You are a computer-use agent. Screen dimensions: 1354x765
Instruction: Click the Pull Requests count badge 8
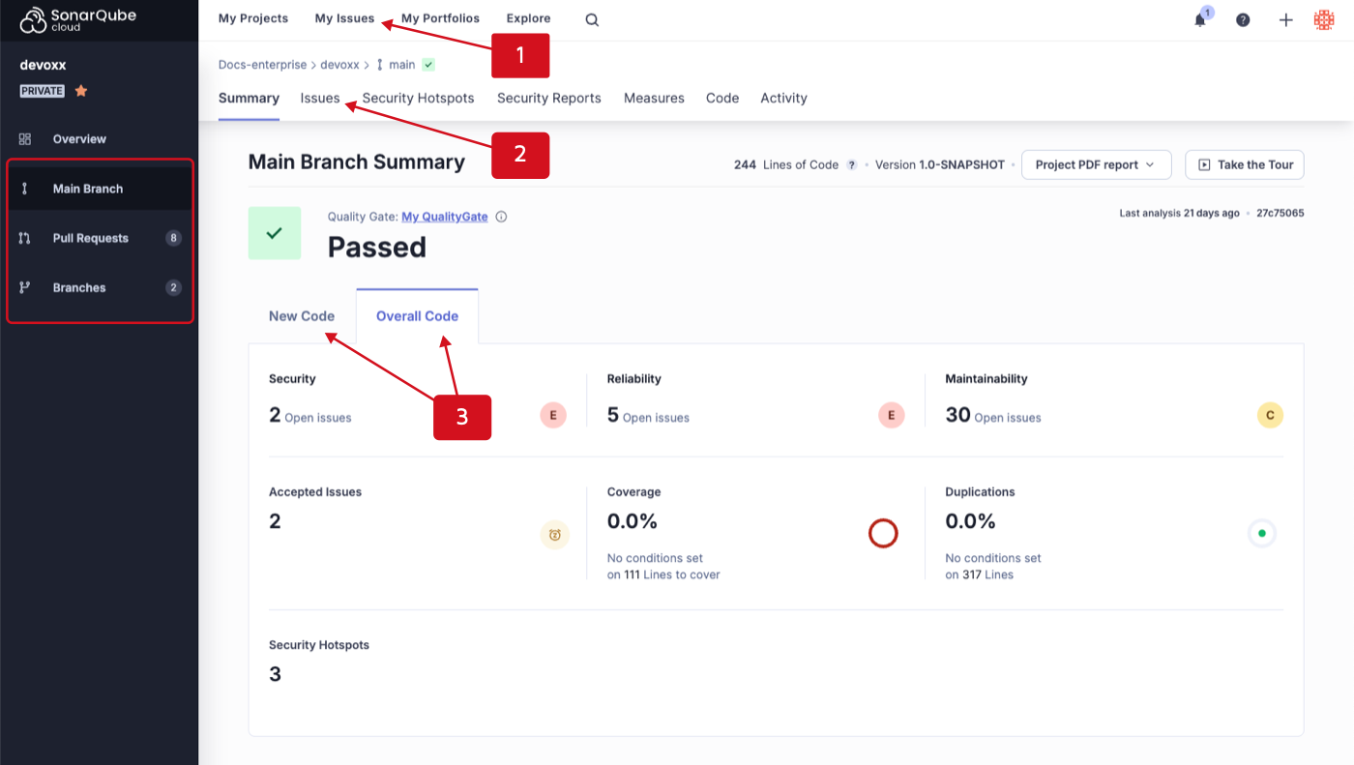(173, 238)
